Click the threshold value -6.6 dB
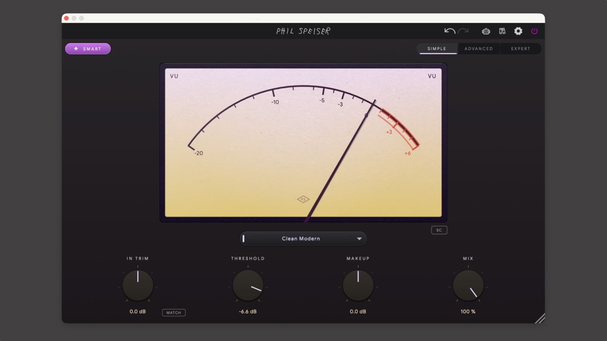This screenshot has height=341, width=607. click(x=248, y=312)
